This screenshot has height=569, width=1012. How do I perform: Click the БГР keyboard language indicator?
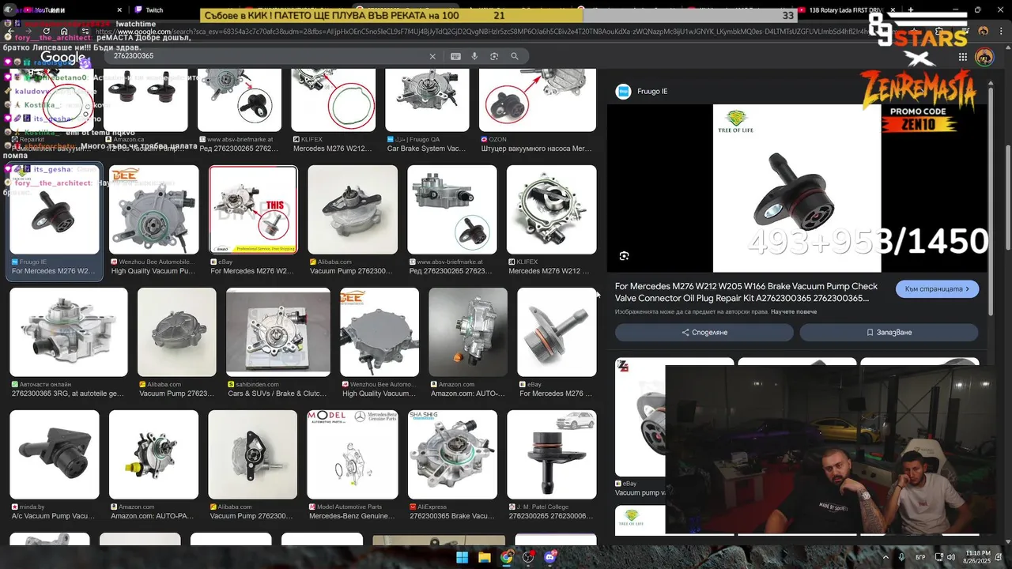[x=920, y=557]
